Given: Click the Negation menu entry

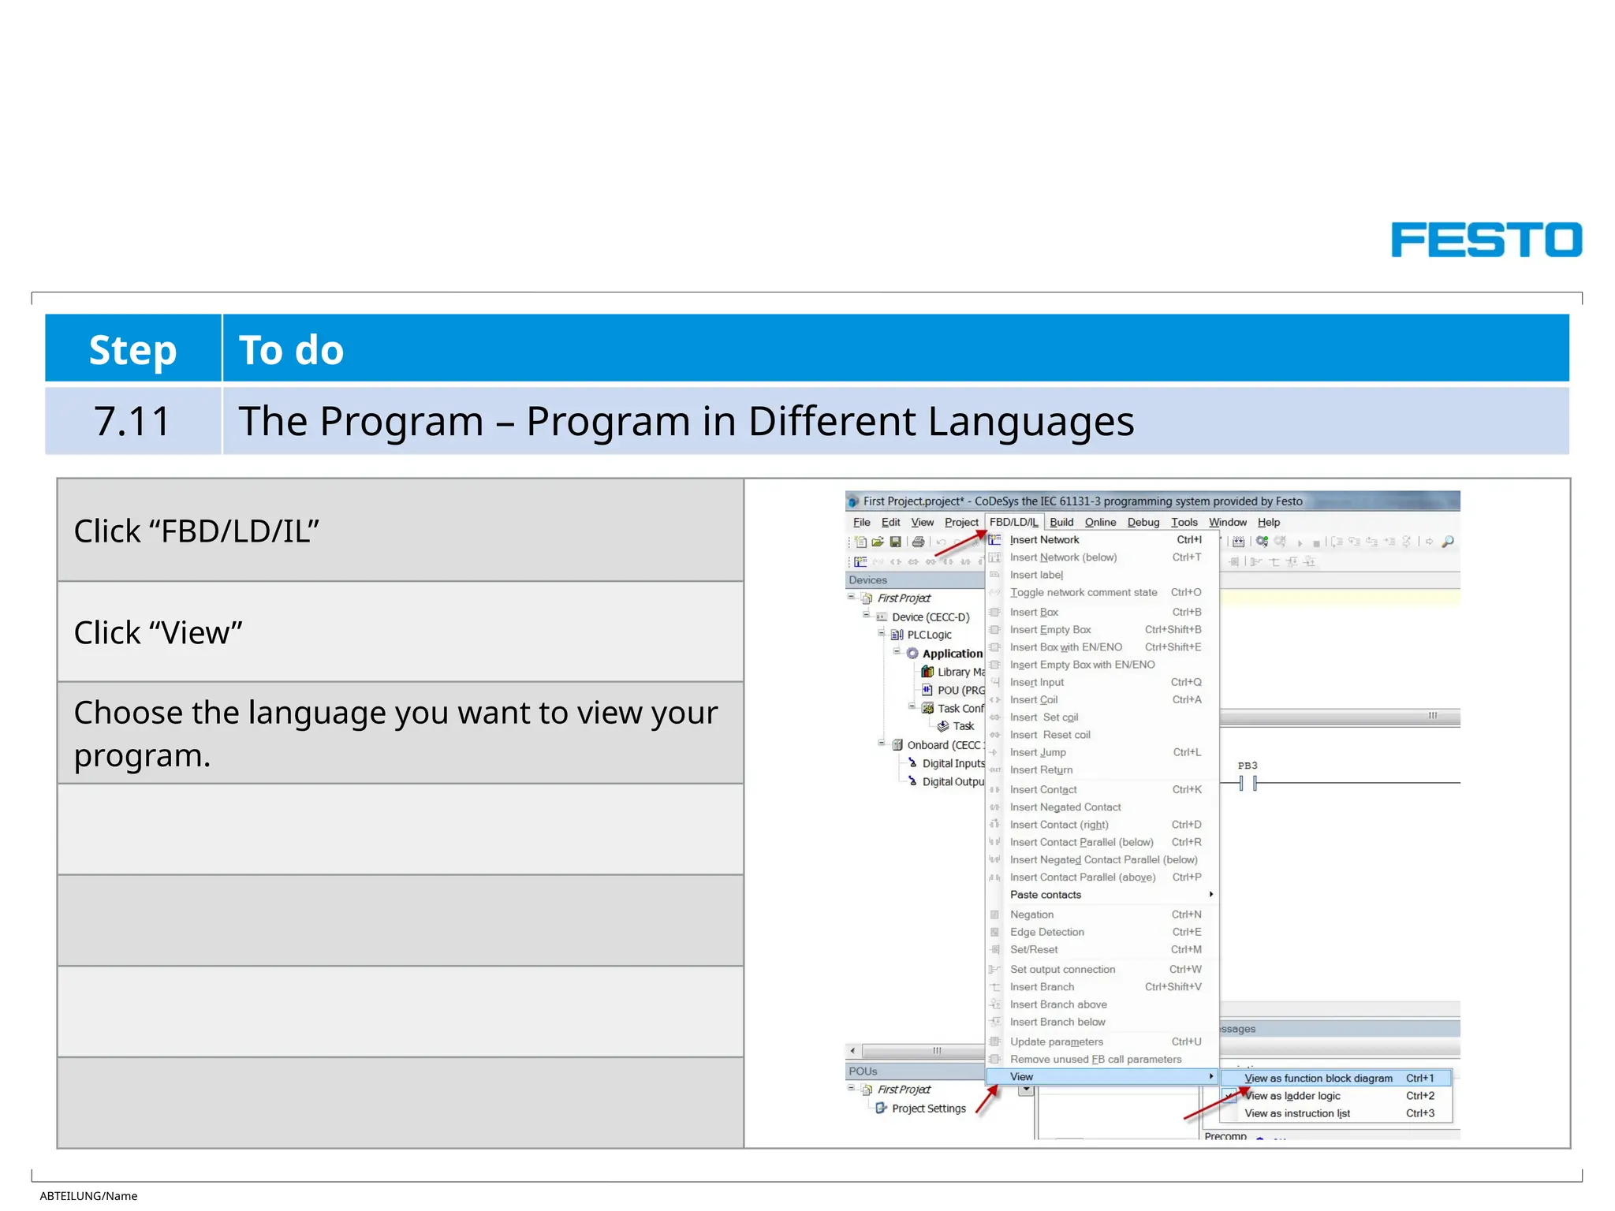Looking at the screenshot, I should coord(1102,915).
